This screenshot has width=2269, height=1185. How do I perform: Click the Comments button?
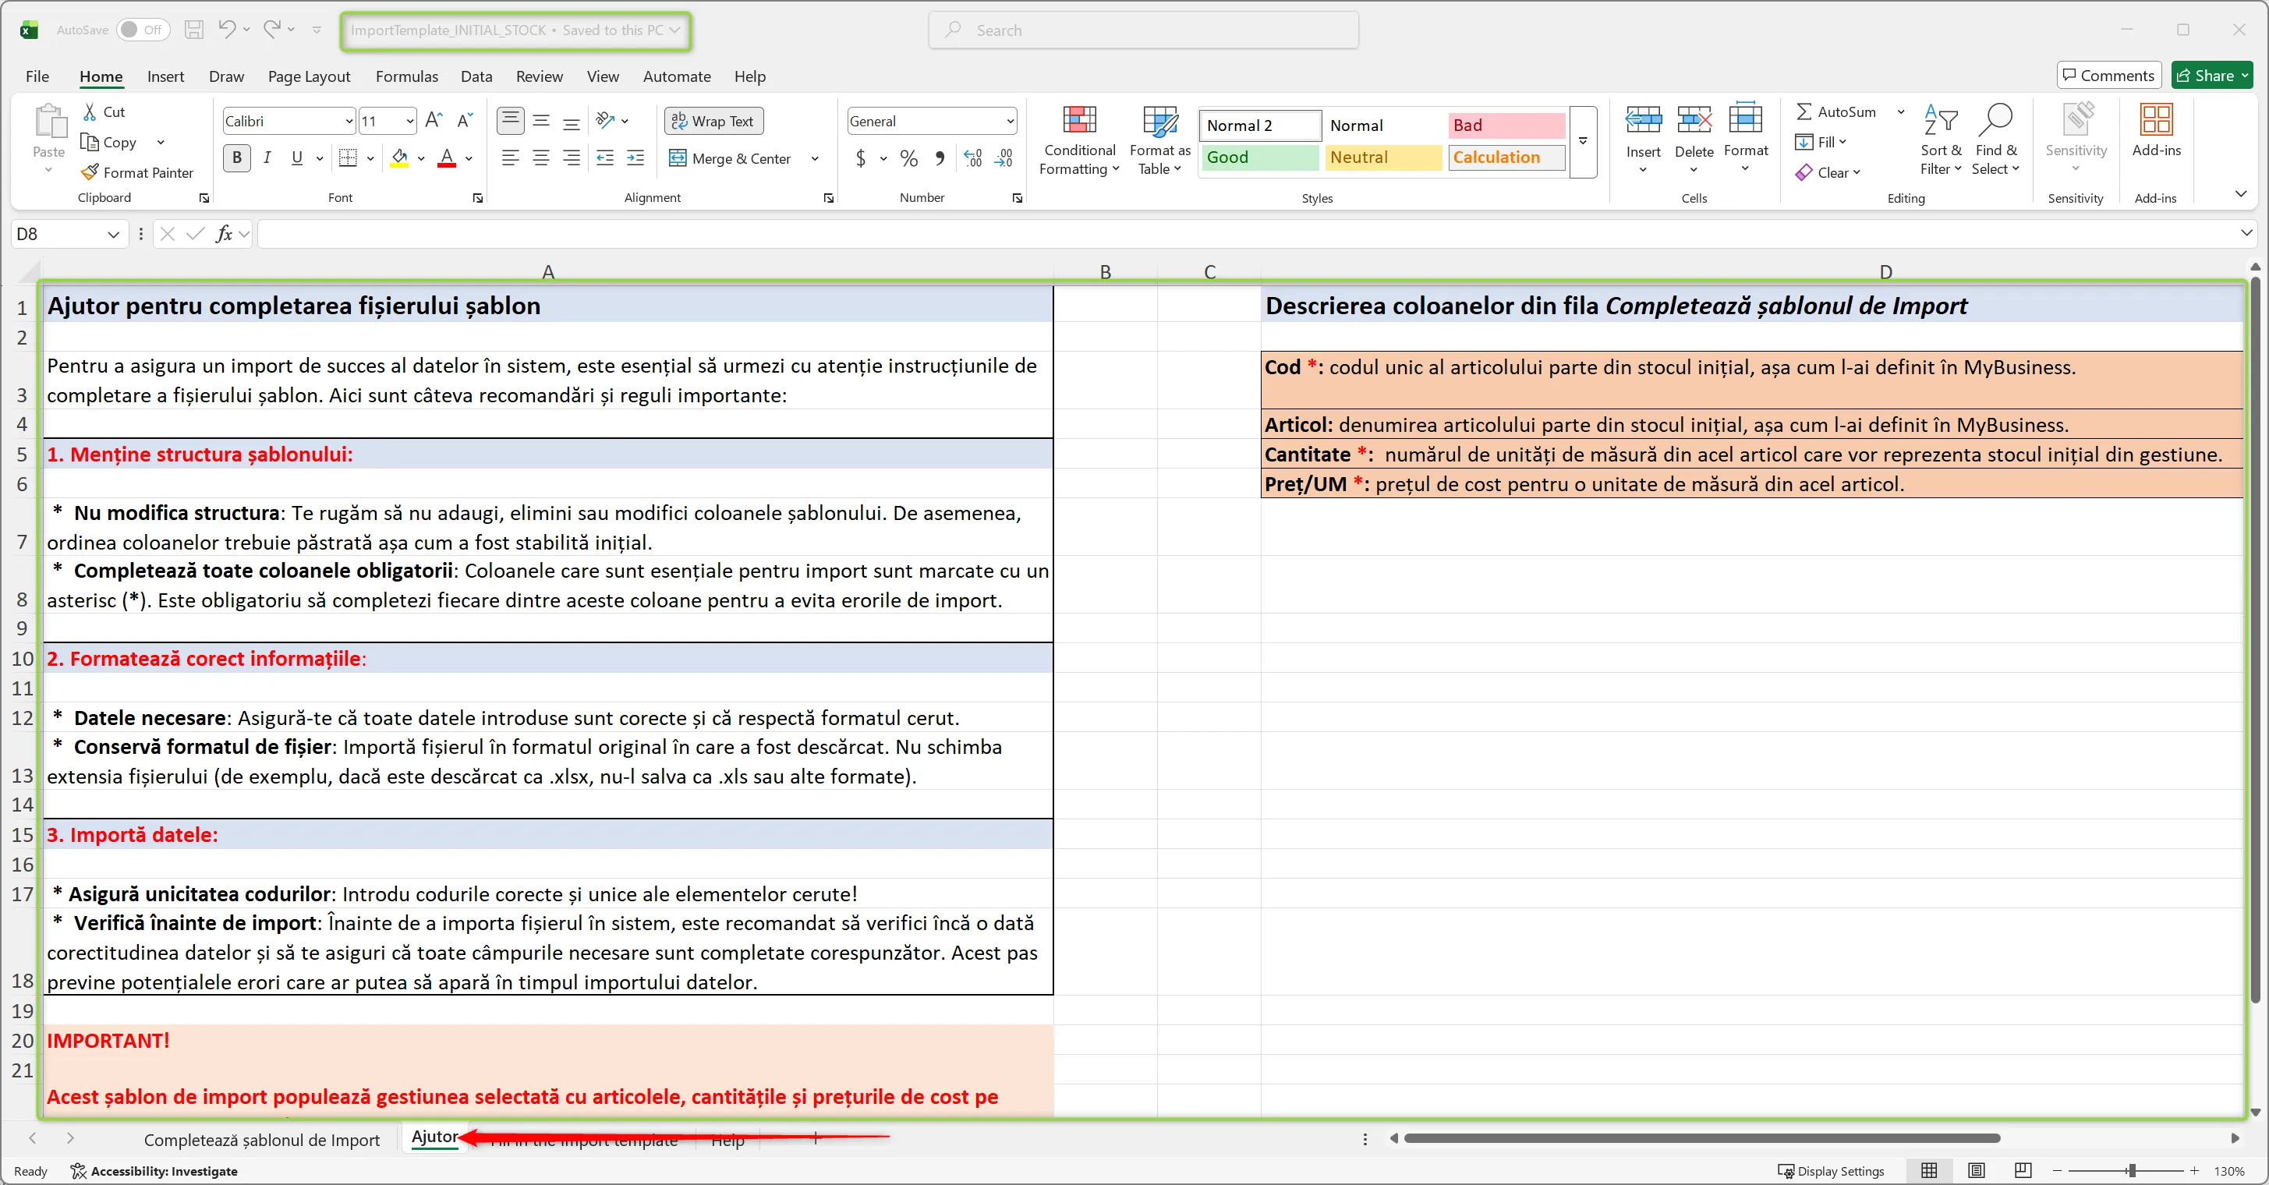click(x=2108, y=76)
